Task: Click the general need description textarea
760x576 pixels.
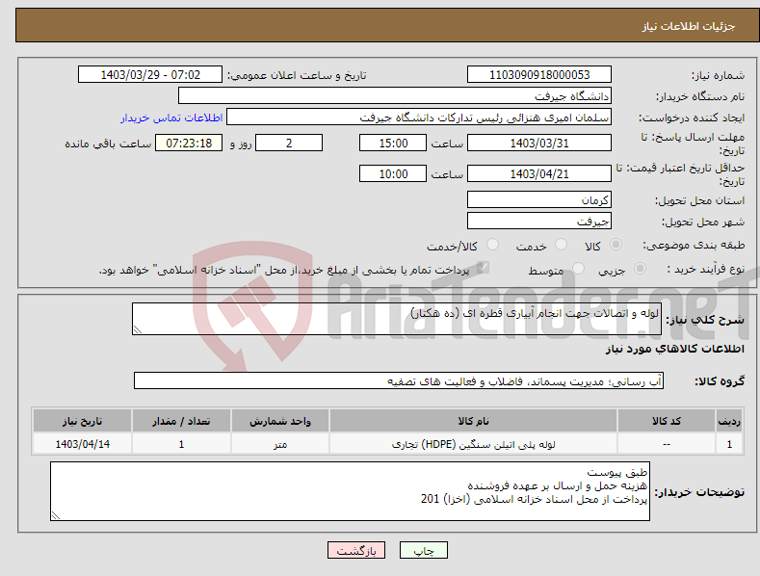Action: point(397,319)
